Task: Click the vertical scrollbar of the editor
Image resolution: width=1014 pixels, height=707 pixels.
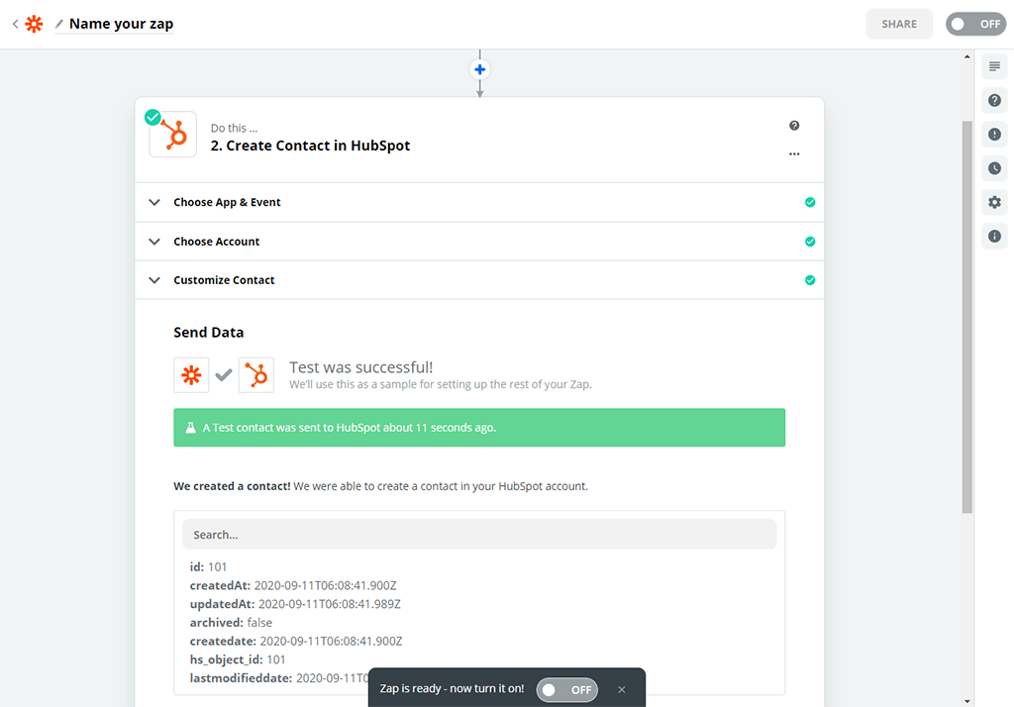Action: pyautogui.click(x=967, y=317)
